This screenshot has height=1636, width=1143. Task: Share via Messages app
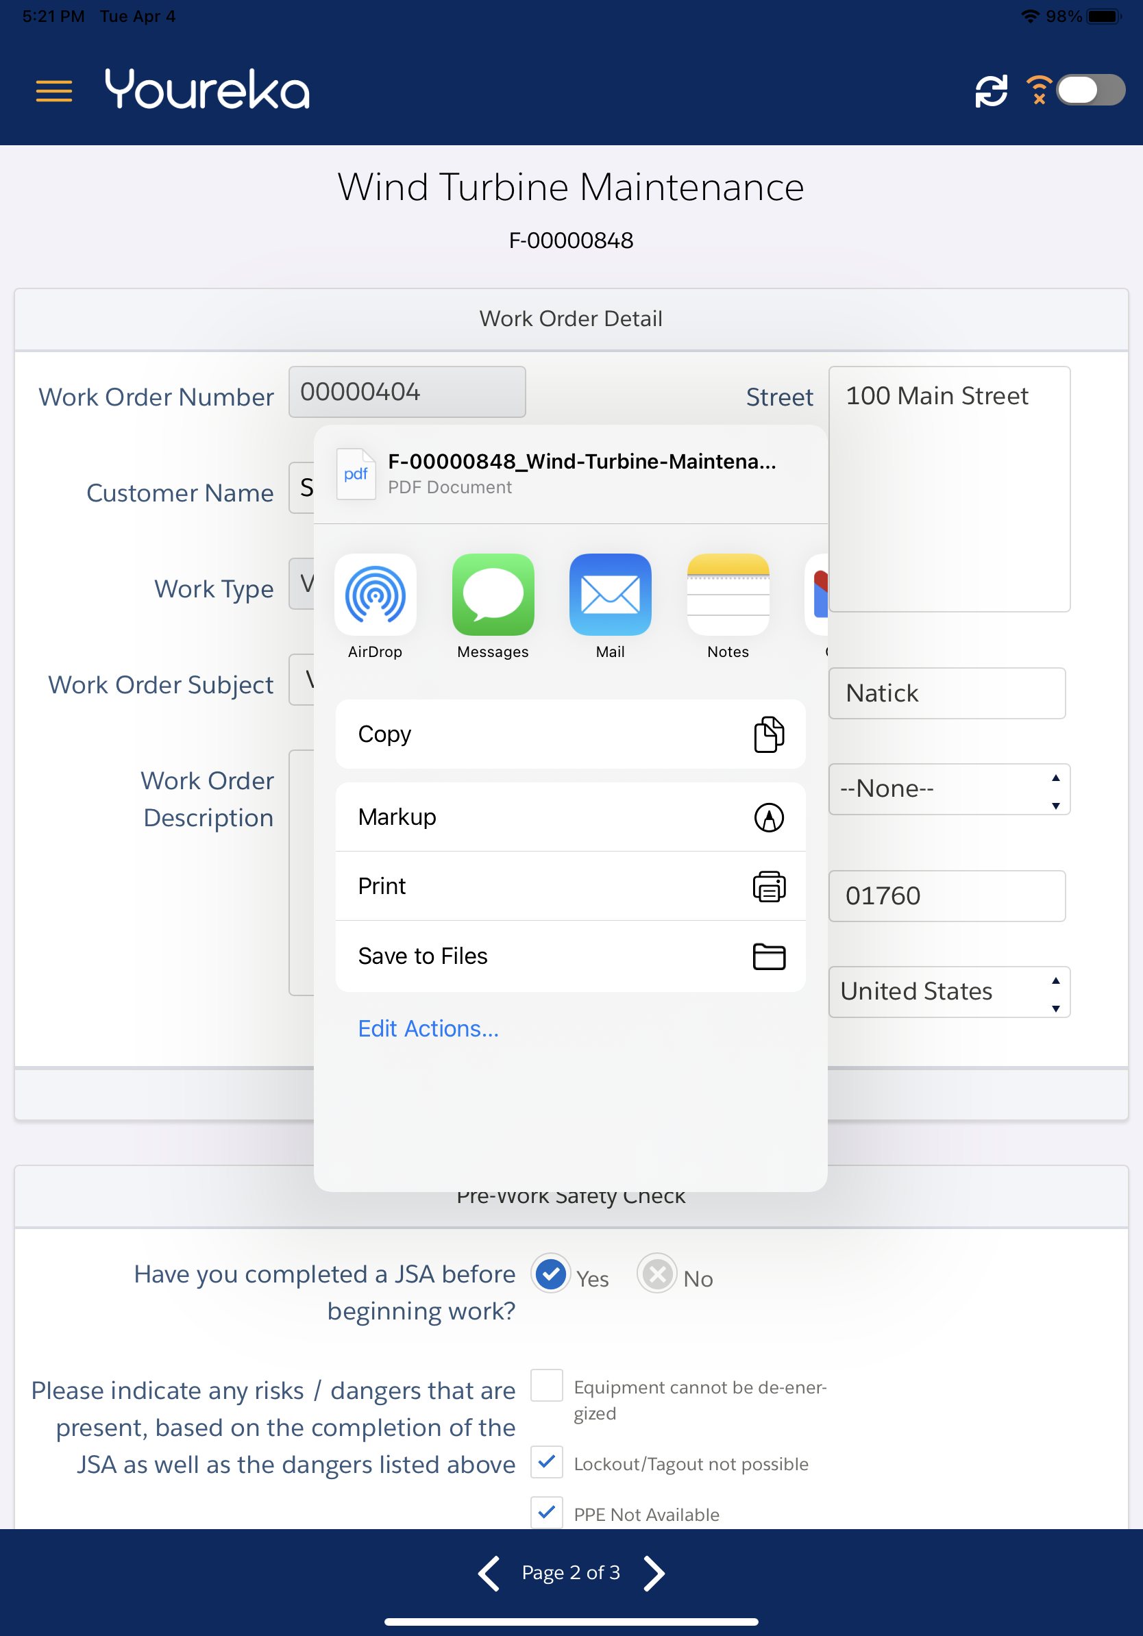pyautogui.click(x=493, y=606)
